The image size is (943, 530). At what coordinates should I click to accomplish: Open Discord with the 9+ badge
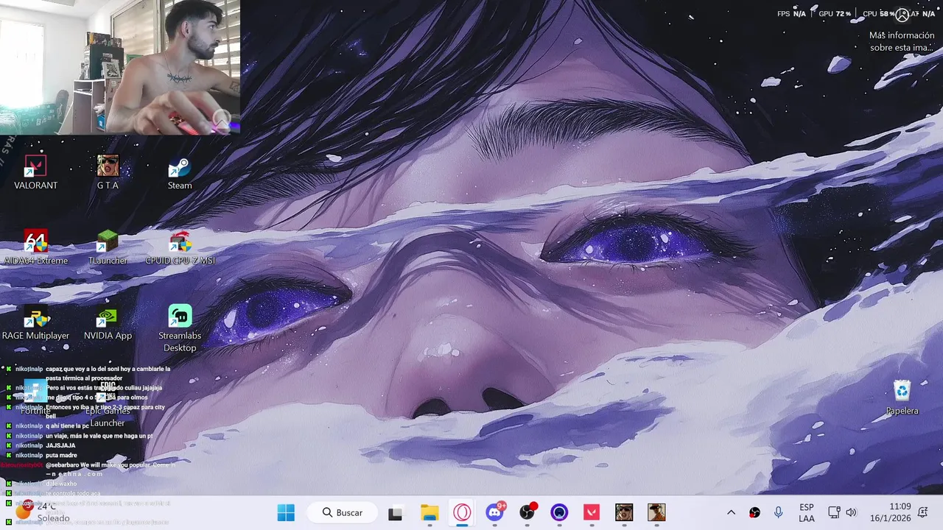coord(495,512)
